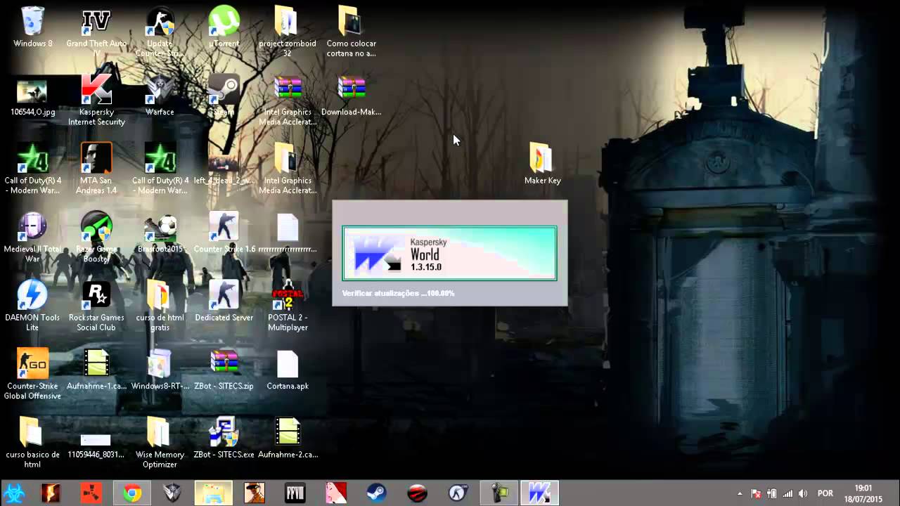Open File Explorer from the taskbar
The height and width of the screenshot is (506, 900).
pos(214,493)
